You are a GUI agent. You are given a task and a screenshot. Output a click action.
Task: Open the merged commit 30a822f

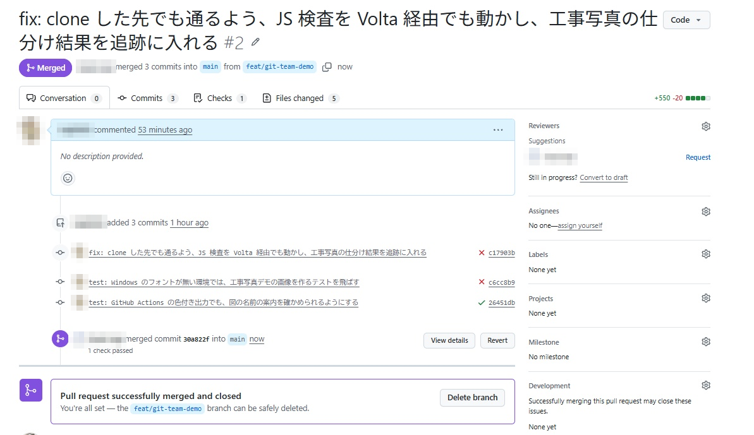[x=196, y=339]
